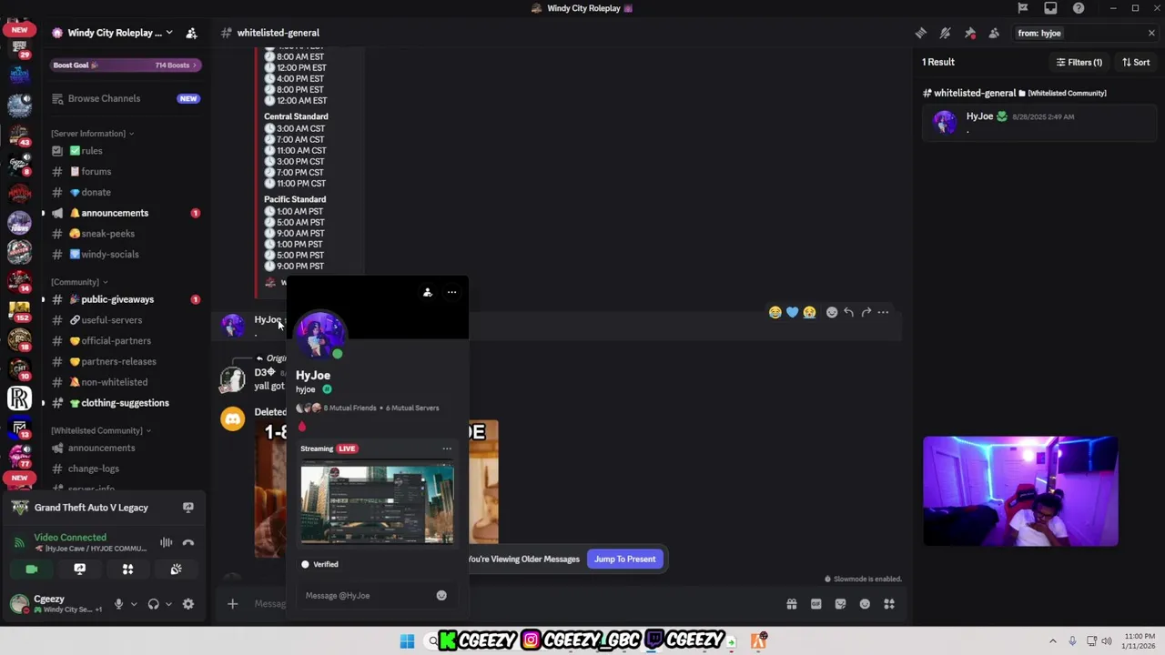Disconnect from voice with the hang-up icon
1165x655 pixels.
188,542
